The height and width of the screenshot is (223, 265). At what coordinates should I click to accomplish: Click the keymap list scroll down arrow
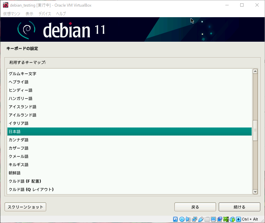255,192
